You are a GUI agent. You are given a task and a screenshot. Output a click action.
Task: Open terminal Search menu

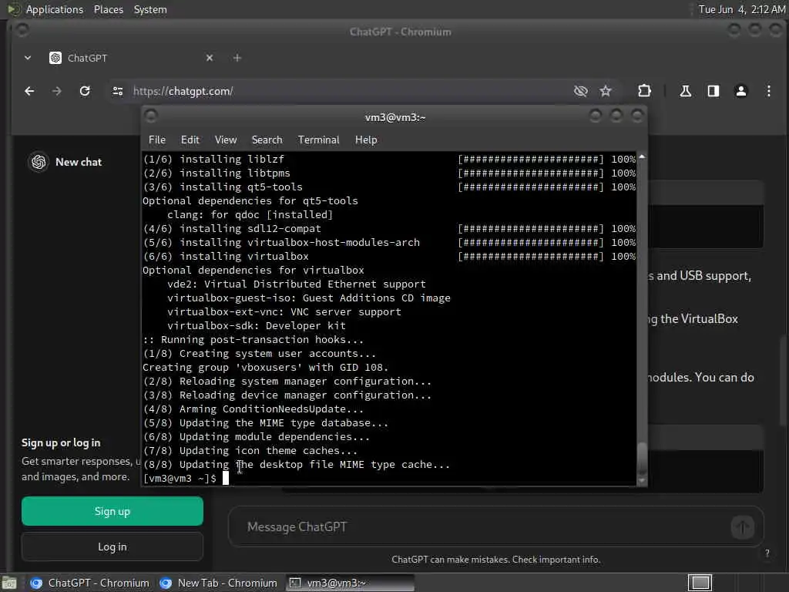[x=267, y=140]
